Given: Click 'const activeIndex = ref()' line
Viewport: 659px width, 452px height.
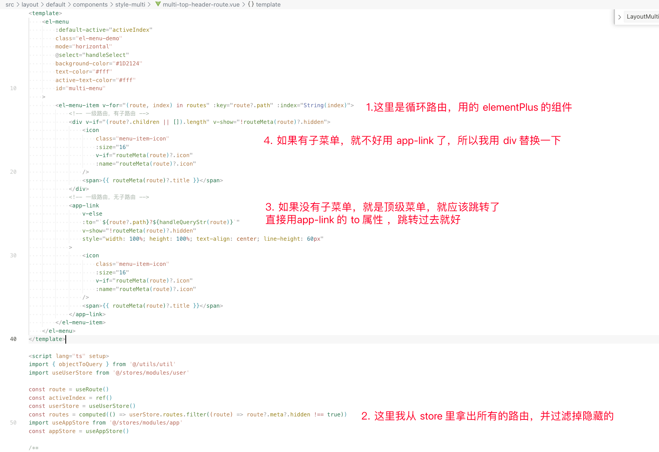Looking at the screenshot, I should tap(70, 398).
